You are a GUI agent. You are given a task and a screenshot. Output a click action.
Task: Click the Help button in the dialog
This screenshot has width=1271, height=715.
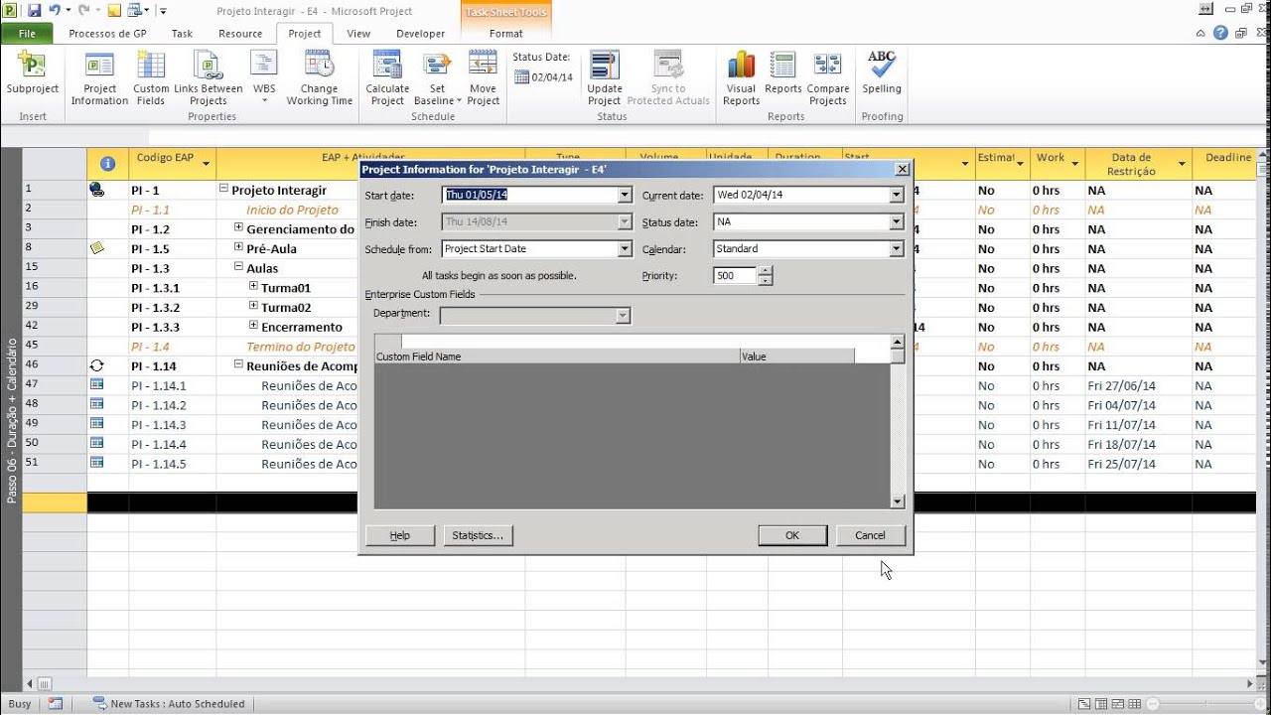[x=400, y=535]
